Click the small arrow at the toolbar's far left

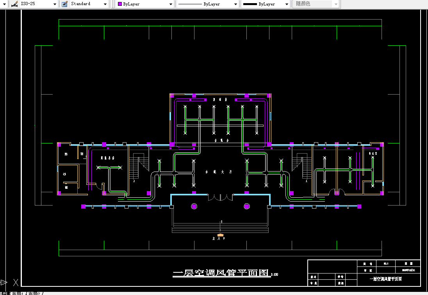[x=4, y=4]
